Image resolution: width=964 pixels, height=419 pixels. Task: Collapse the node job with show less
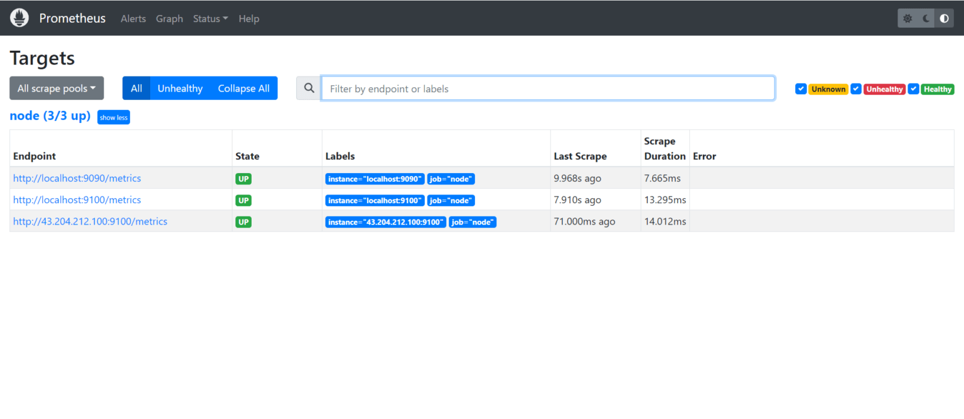[x=114, y=117]
